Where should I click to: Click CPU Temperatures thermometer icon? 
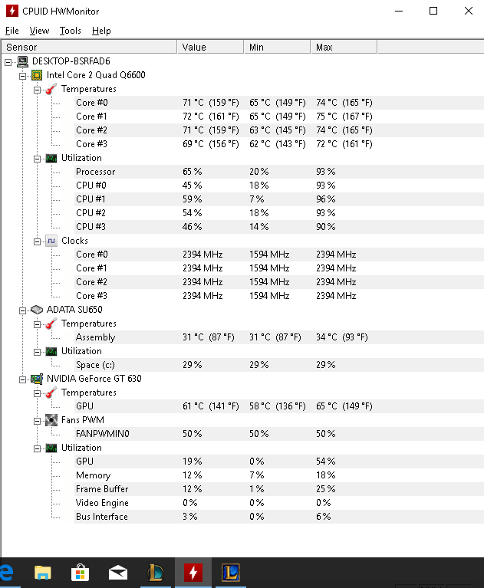(x=51, y=89)
